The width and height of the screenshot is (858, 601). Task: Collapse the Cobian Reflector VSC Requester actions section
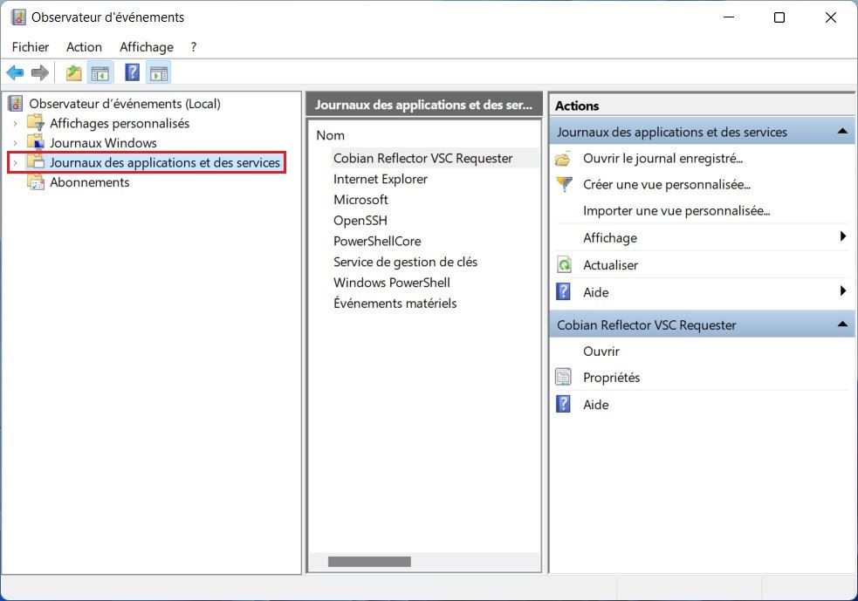tap(841, 324)
